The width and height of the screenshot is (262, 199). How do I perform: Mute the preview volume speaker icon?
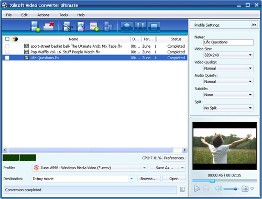click(219, 189)
